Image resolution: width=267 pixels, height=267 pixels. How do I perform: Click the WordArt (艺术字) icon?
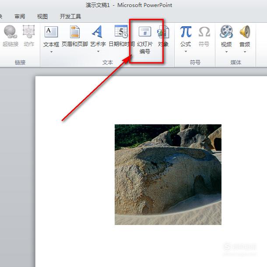pyautogui.click(x=97, y=32)
